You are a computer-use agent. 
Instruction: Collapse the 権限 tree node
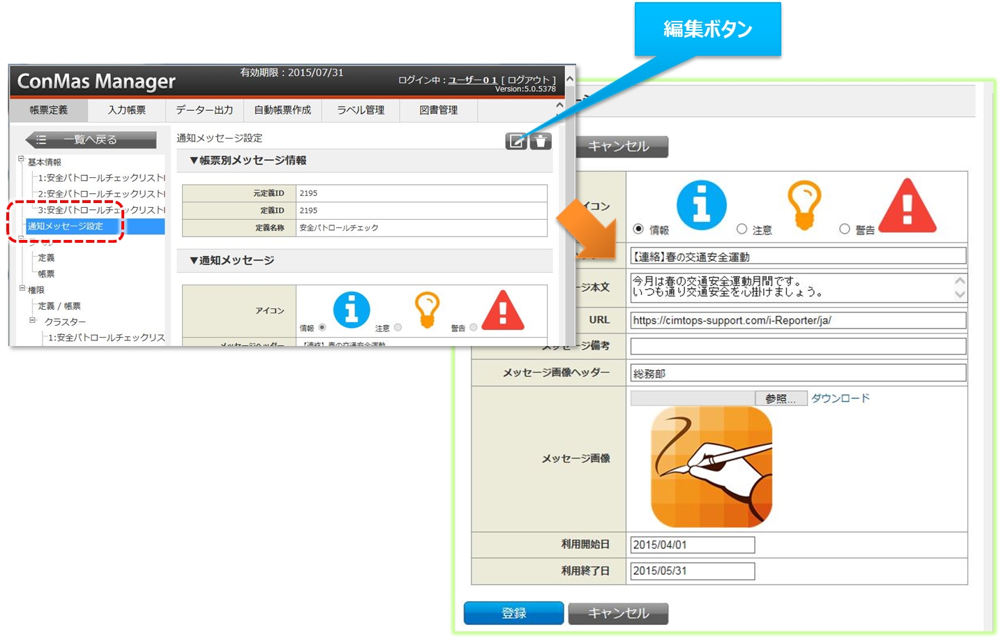tap(22, 287)
